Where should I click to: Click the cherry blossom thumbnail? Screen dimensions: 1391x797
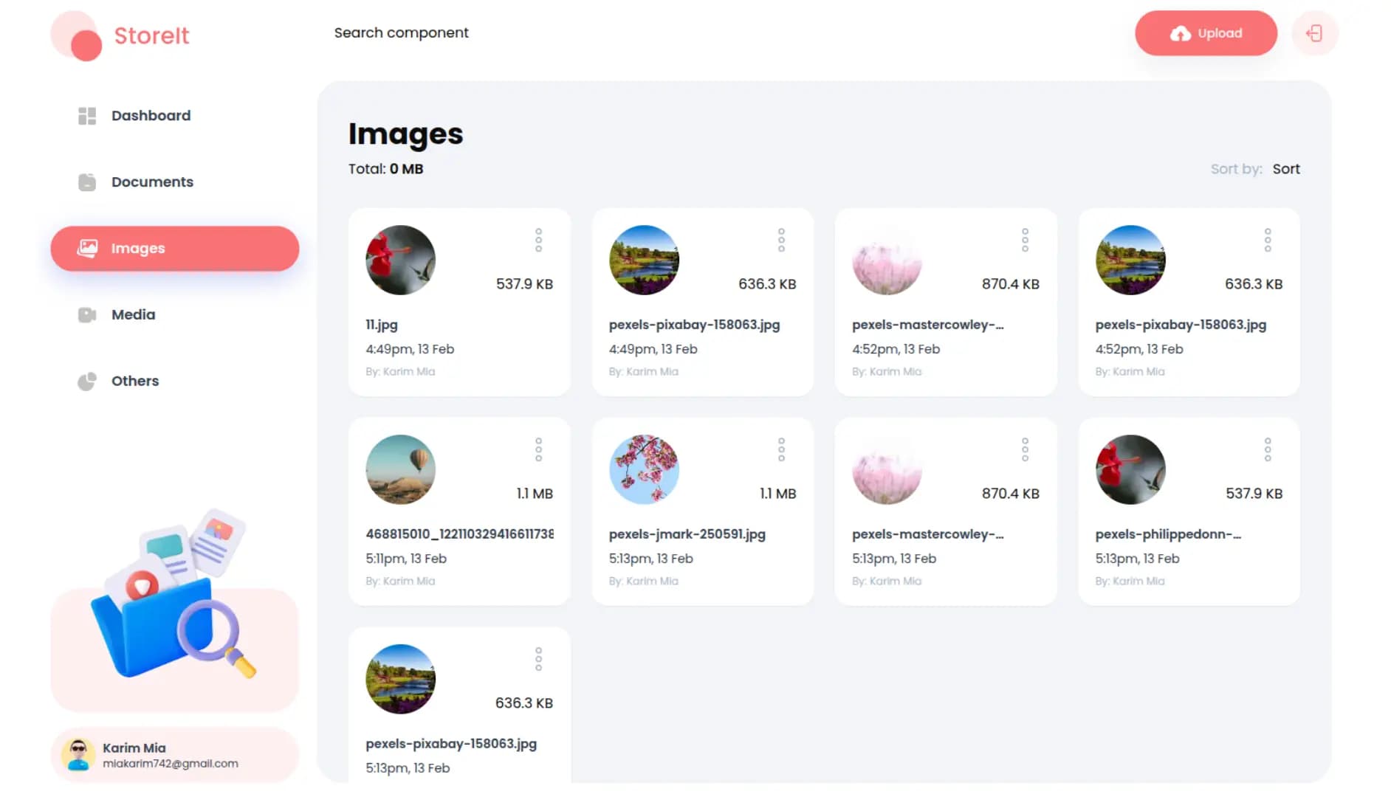click(x=644, y=469)
